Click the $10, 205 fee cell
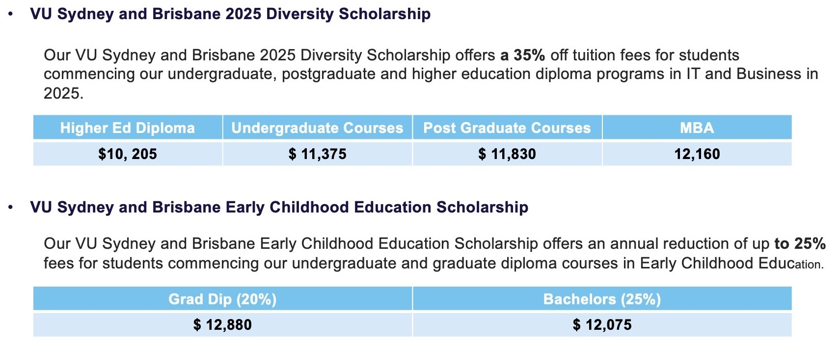This screenshot has width=840, height=345. (x=128, y=154)
